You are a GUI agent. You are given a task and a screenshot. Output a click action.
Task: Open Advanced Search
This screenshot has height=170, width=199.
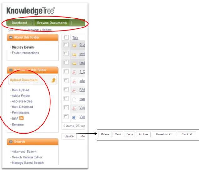click(24, 152)
